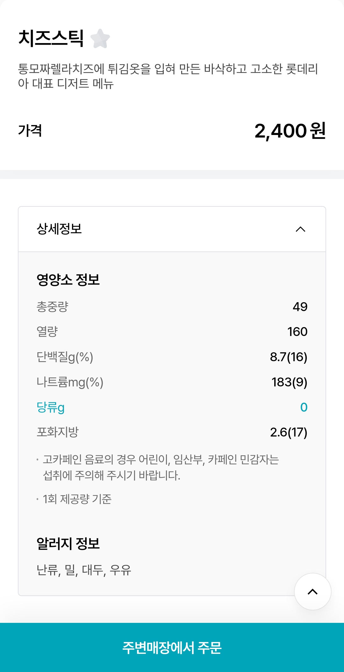Tap the highlighted 당류g label
This screenshot has height=672, width=344.
(51, 407)
